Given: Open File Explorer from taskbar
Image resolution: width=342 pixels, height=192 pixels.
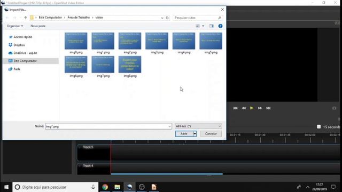Looking at the screenshot, I should [118, 187].
